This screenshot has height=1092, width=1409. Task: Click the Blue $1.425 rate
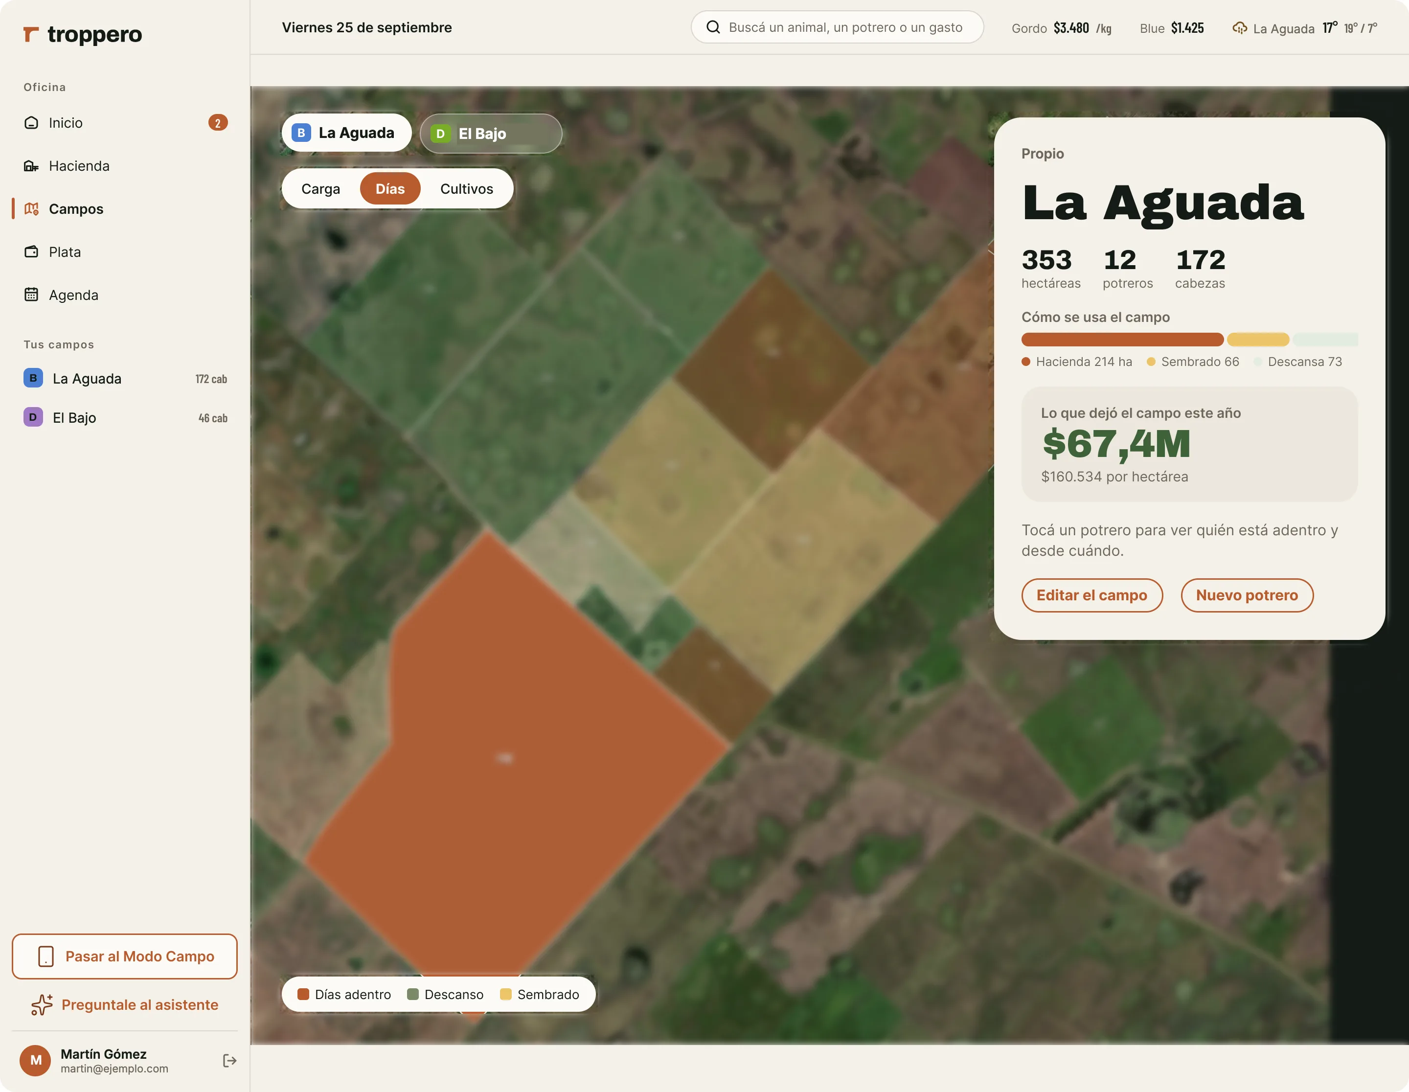(x=1172, y=28)
